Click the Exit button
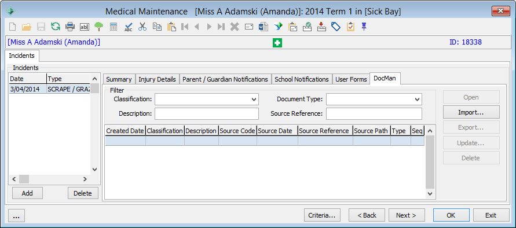This screenshot has height=228, width=516. 491,215
